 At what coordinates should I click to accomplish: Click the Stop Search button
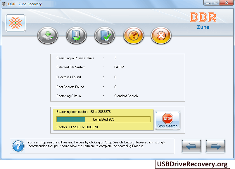pos(167,121)
